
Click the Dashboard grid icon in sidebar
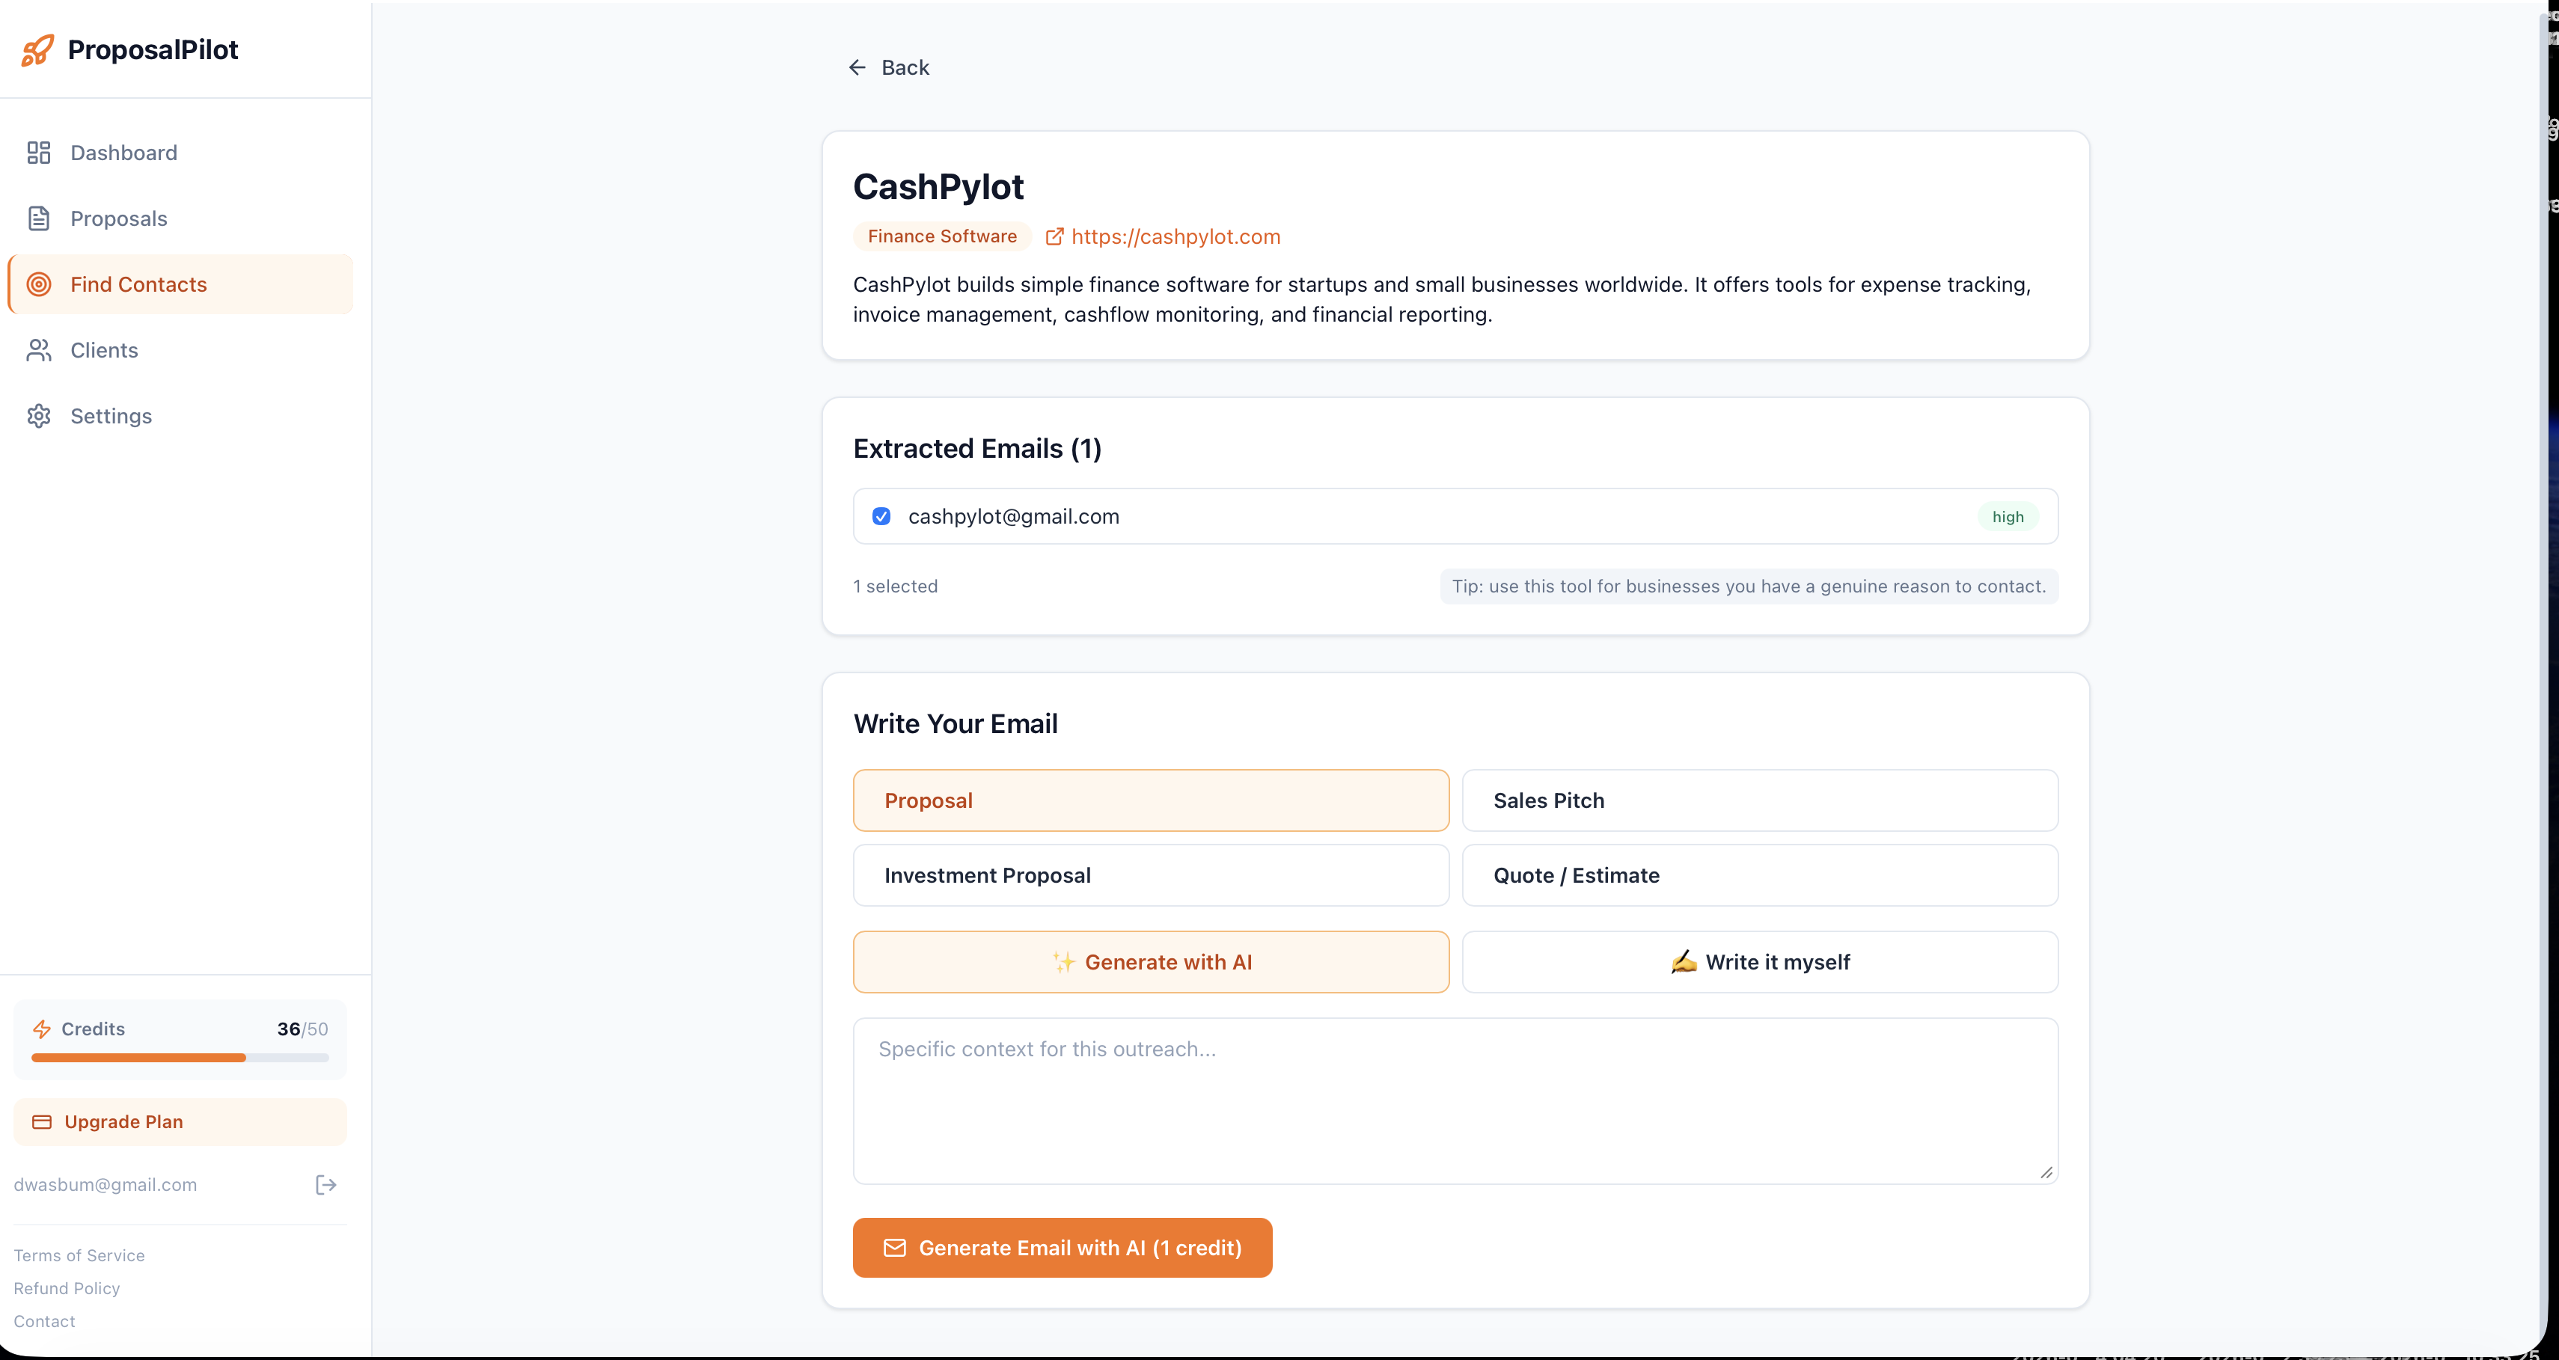coord(39,152)
